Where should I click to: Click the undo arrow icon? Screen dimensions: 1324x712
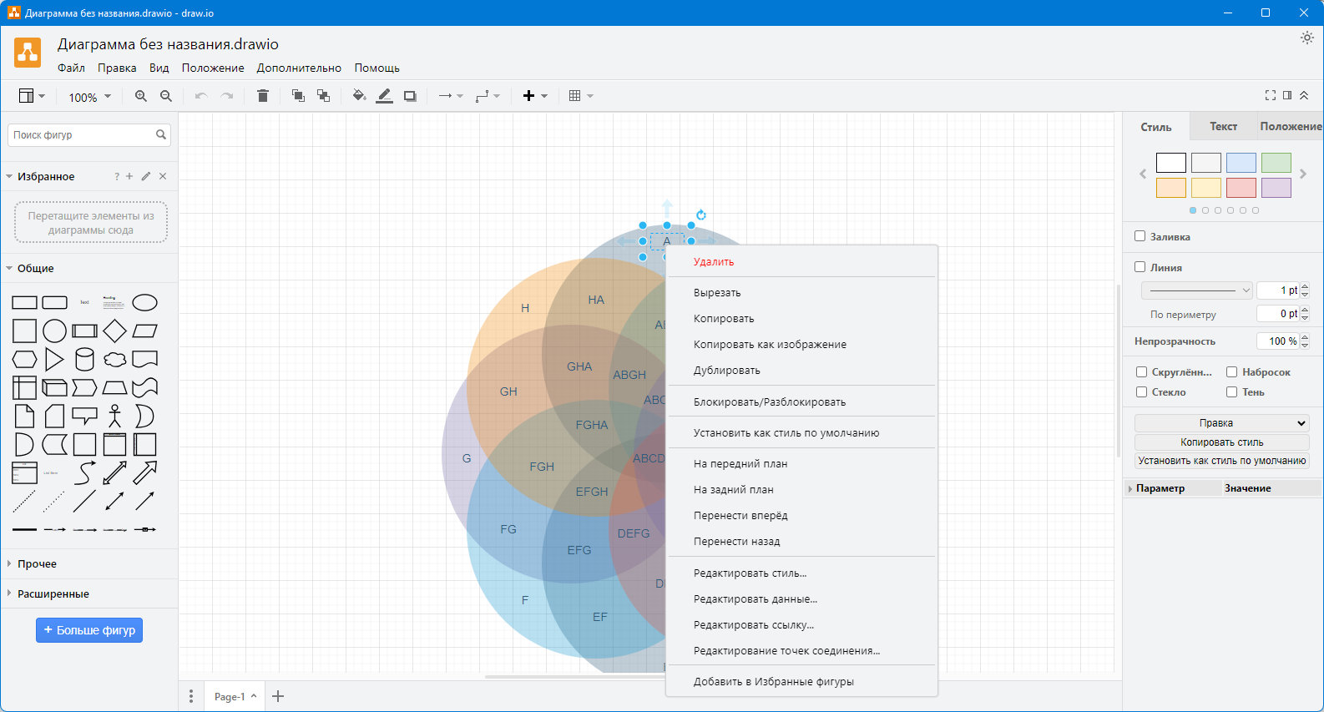tap(201, 96)
